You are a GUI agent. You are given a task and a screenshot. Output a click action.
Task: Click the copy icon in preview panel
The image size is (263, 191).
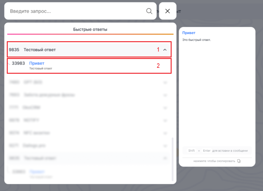(239, 161)
